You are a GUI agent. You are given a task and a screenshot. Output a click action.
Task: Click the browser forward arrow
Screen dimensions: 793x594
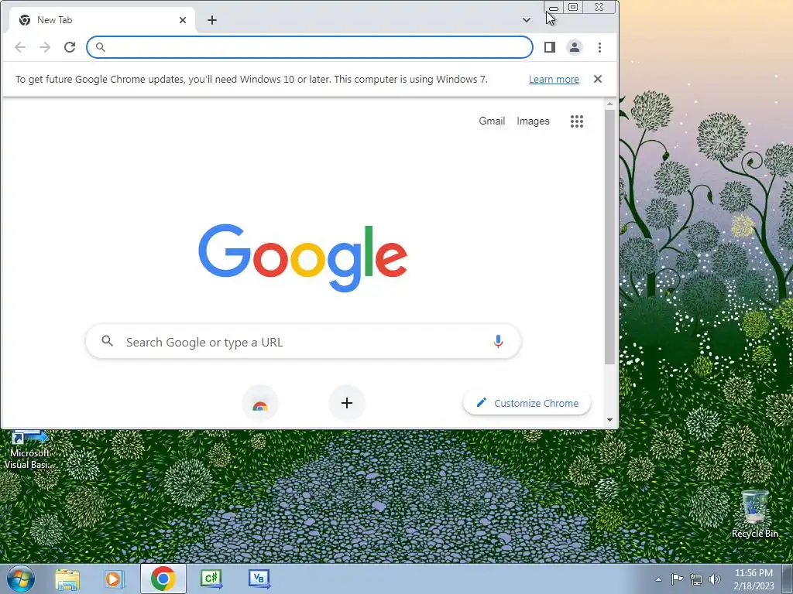coord(45,47)
